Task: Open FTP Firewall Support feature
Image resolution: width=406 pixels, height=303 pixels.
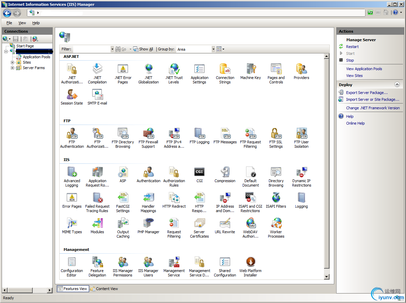Action: 148,138
